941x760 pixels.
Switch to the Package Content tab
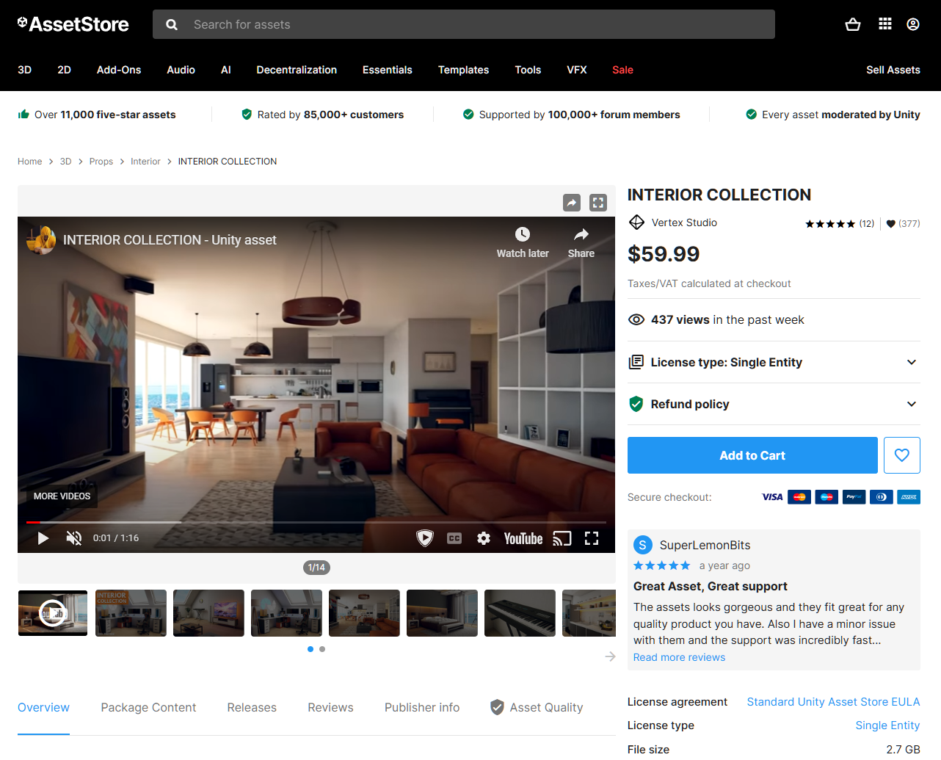point(148,707)
